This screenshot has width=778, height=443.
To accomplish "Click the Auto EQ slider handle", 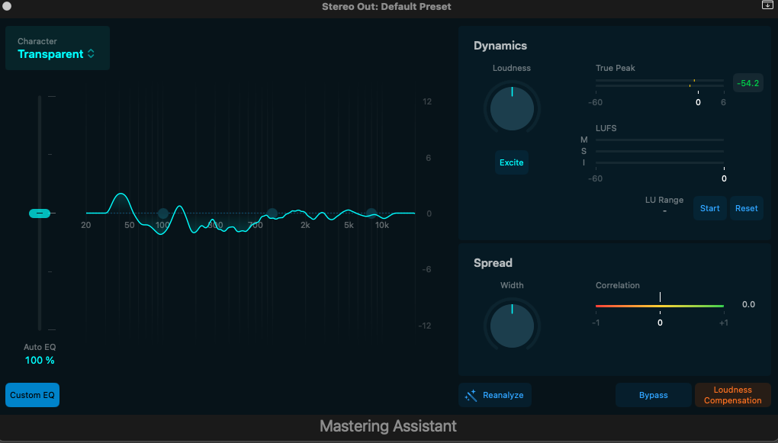I will [x=40, y=213].
